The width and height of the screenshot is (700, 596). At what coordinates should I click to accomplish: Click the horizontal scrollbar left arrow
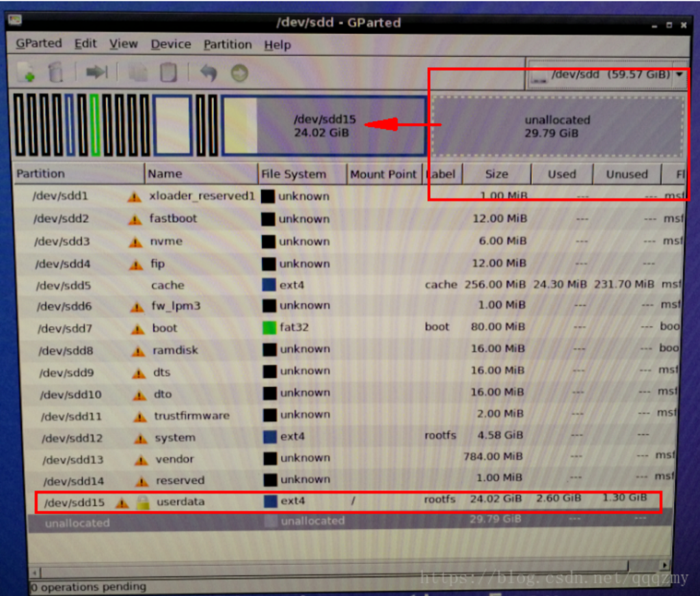[35, 572]
